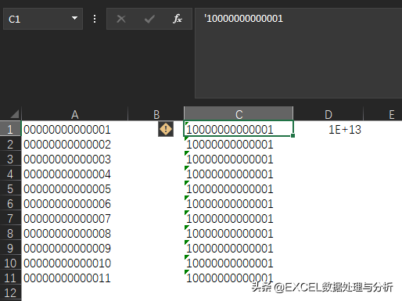The height and width of the screenshot is (301, 402).
Task: Select column C header
Action: (x=239, y=113)
